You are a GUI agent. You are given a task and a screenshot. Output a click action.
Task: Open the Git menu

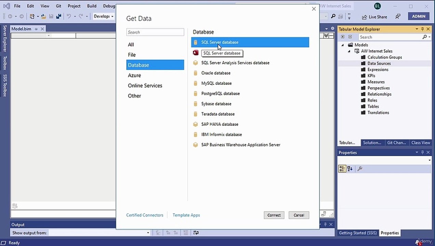58,6
